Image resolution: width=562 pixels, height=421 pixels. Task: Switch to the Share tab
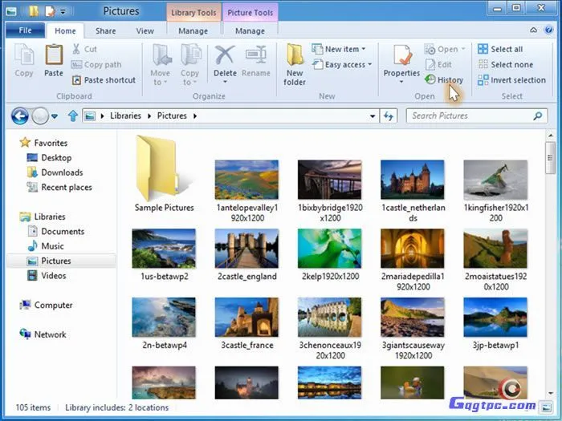[106, 31]
